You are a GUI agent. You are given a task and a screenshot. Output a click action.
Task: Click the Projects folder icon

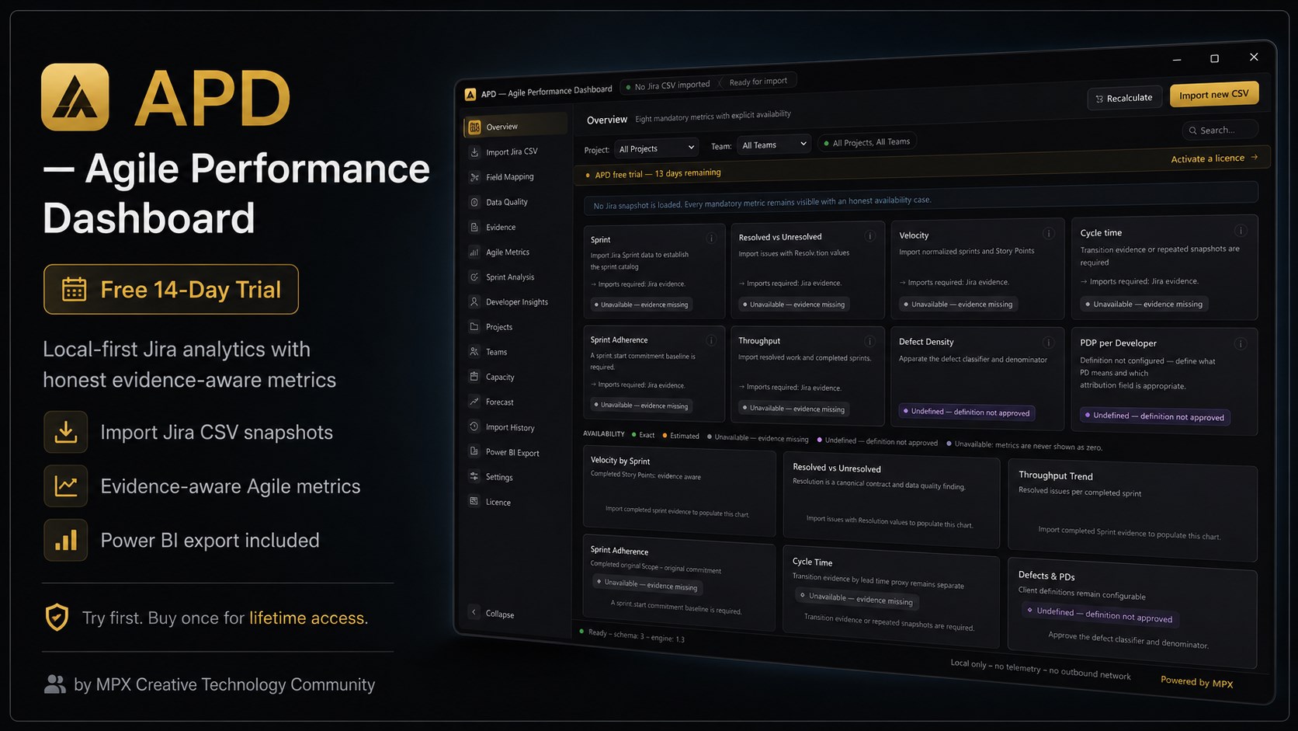(x=474, y=326)
